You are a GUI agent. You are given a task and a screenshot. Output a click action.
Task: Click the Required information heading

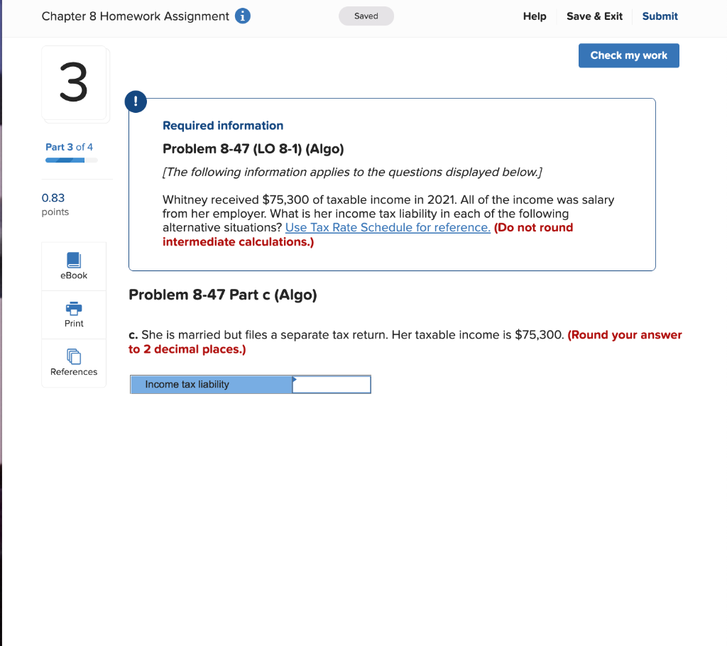click(x=222, y=126)
